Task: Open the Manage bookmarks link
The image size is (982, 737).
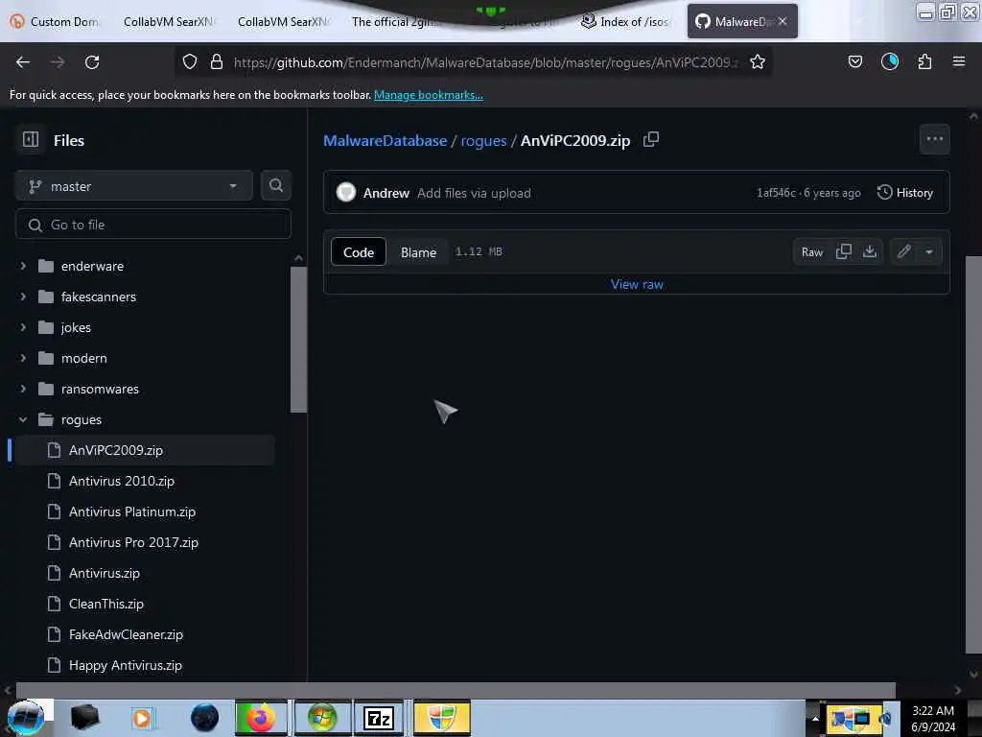Action: 429,95
